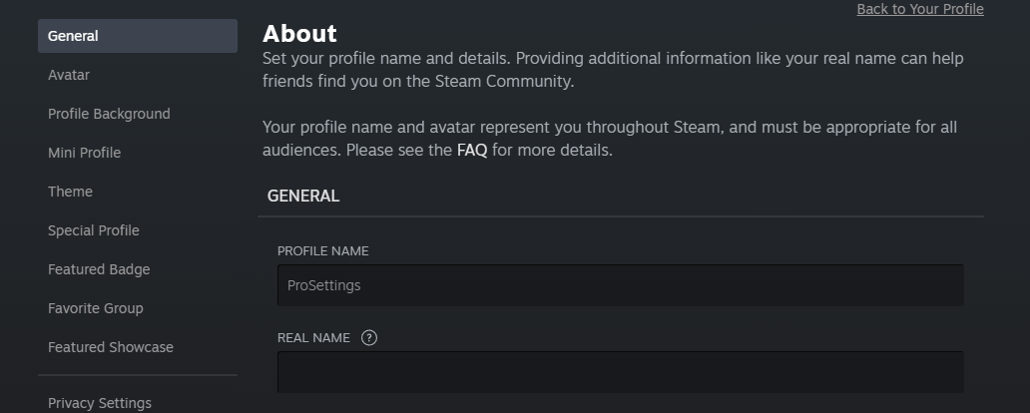1030x413 pixels.
Task: Click the REAL NAME field label
Action: click(313, 338)
